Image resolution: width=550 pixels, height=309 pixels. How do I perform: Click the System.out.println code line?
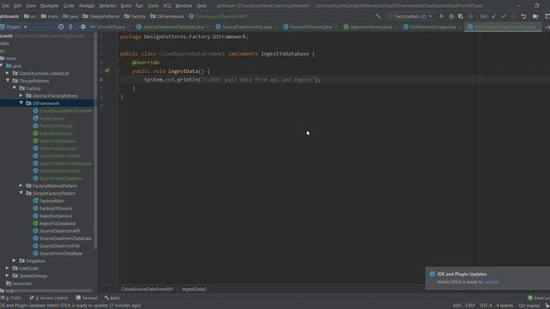click(x=232, y=80)
